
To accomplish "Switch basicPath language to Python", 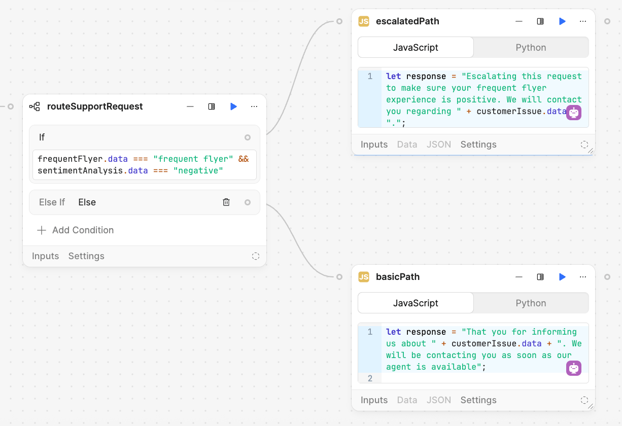I will coord(531,303).
